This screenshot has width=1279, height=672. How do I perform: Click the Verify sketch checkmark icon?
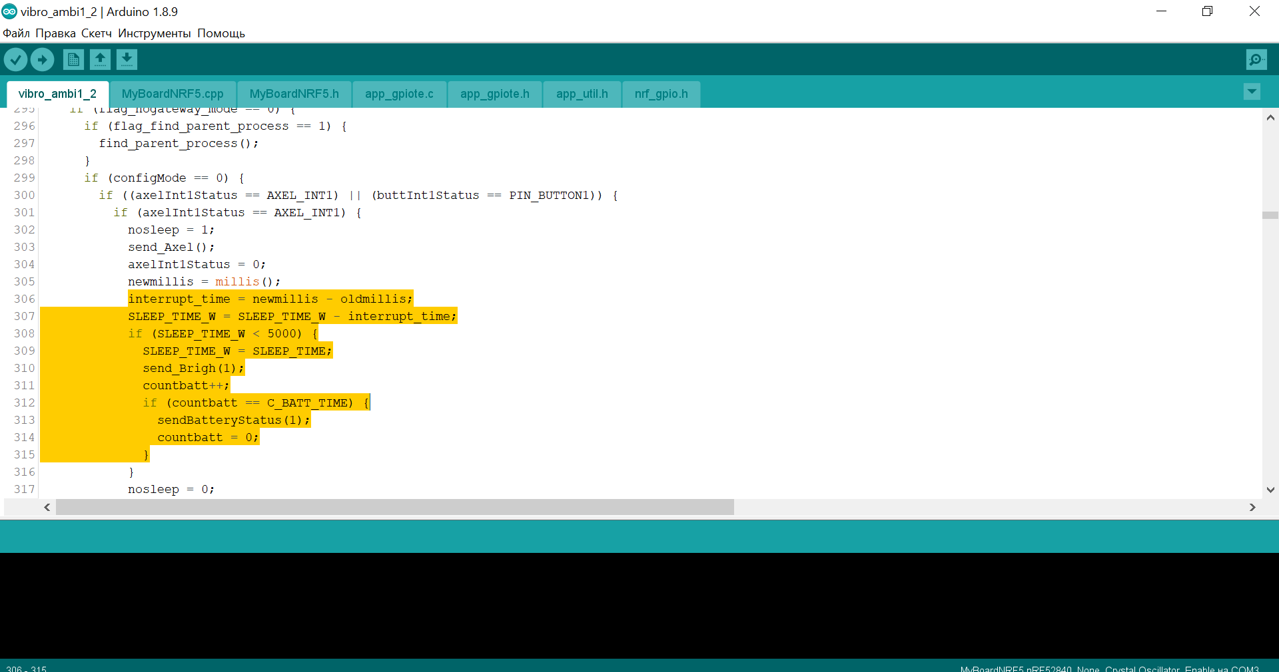click(15, 60)
